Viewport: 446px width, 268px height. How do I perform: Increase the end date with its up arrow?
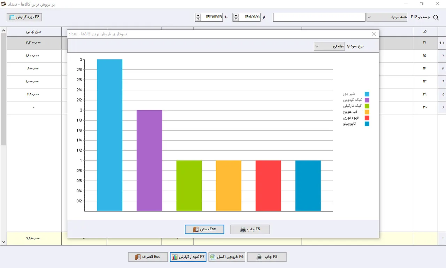coord(198,15)
